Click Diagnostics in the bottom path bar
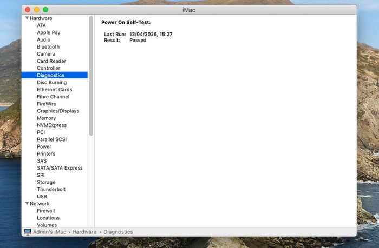Screen dimensions: 379x248 point(118,232)
